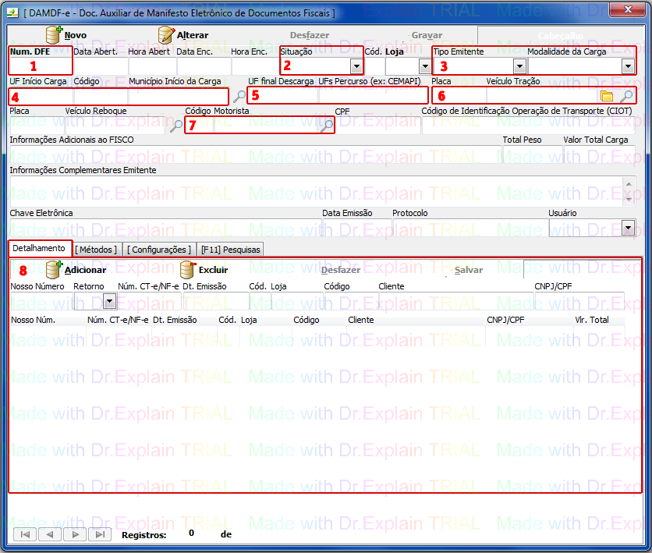Click the Novo button with database icon

(x=66, y=35)
